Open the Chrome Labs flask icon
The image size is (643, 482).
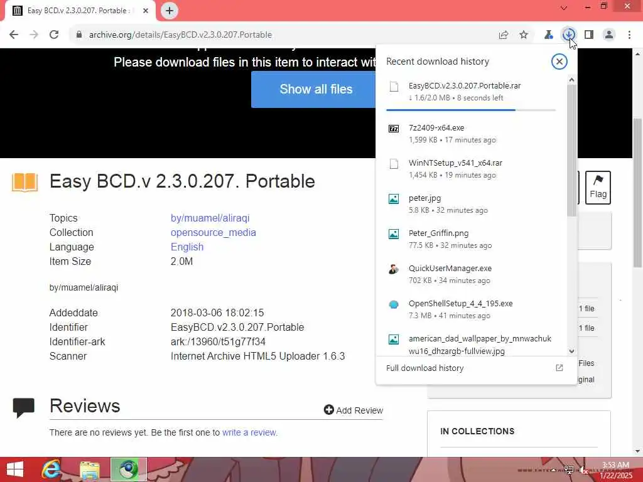(x=548, y=35)
